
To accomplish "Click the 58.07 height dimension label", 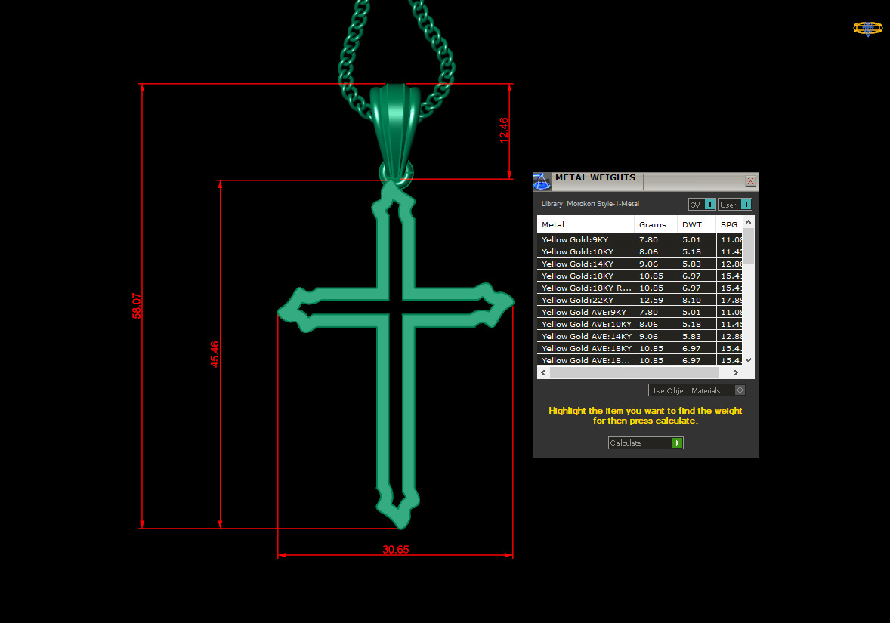I will pyautogui.click(x=137, y=305).
